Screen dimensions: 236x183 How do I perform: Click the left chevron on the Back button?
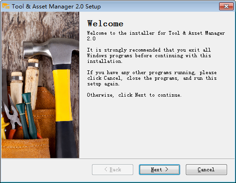[106, 169]
